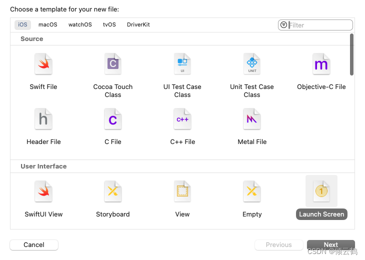Select the Storyboard template icon

[x=113, y=191]
